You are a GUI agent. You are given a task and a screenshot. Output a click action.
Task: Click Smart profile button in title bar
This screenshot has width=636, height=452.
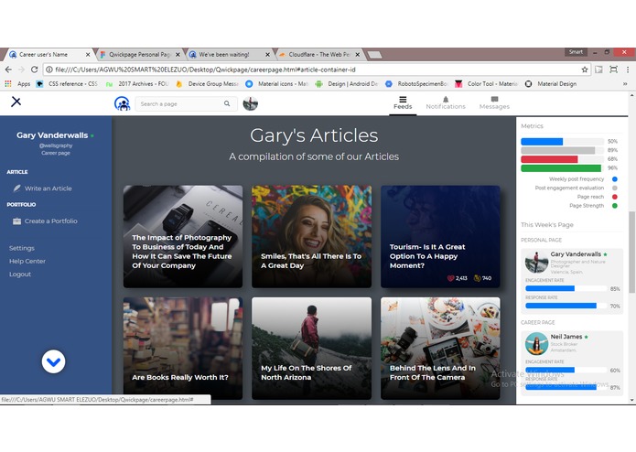576,52
